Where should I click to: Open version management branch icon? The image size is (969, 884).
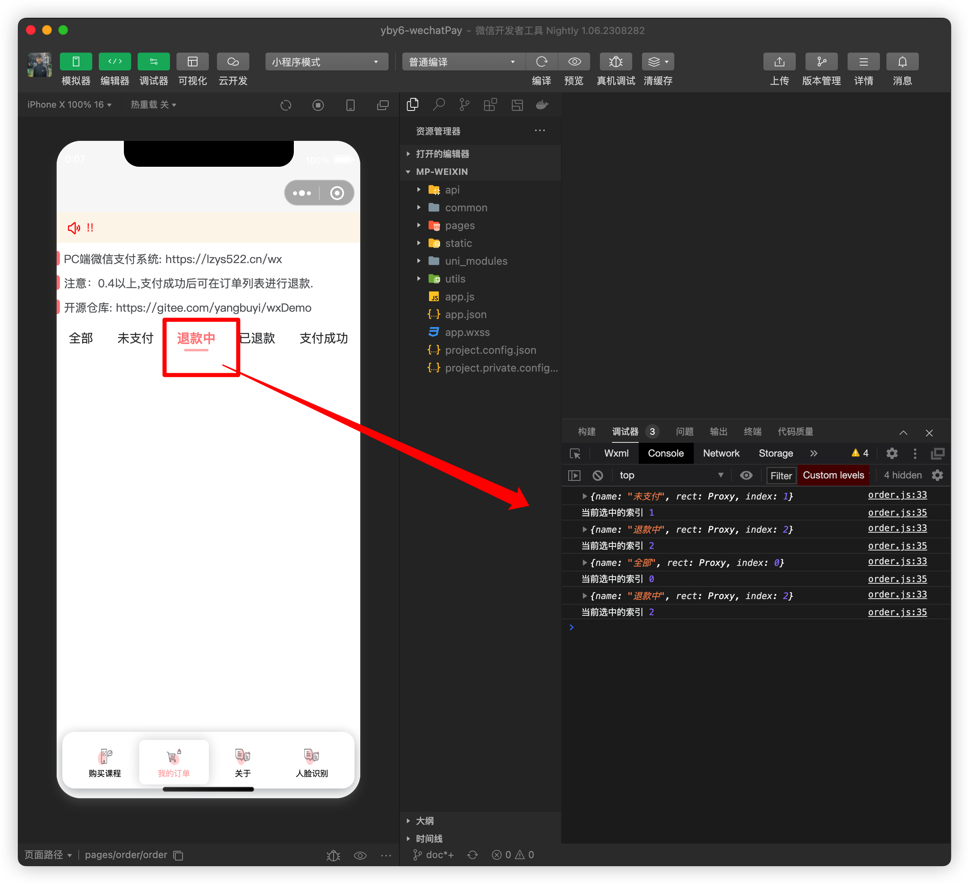tap(821, 62)
